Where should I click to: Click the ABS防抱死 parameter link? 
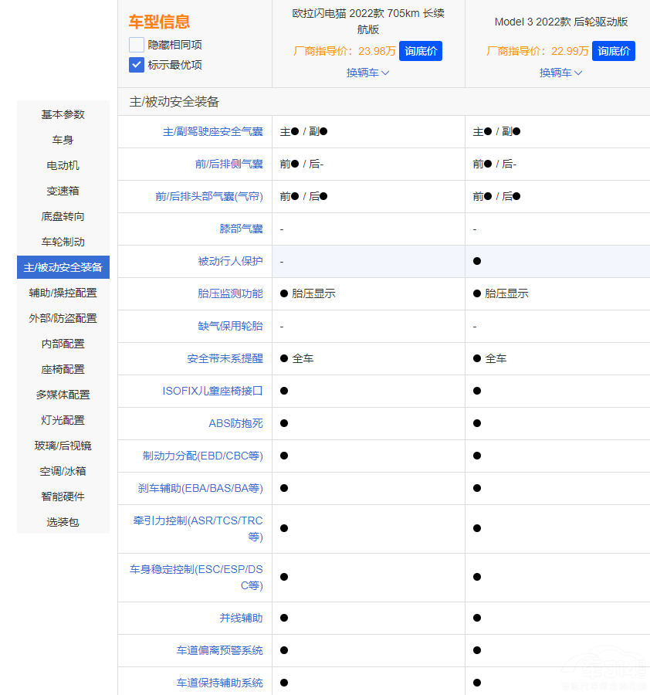[235, 424]
